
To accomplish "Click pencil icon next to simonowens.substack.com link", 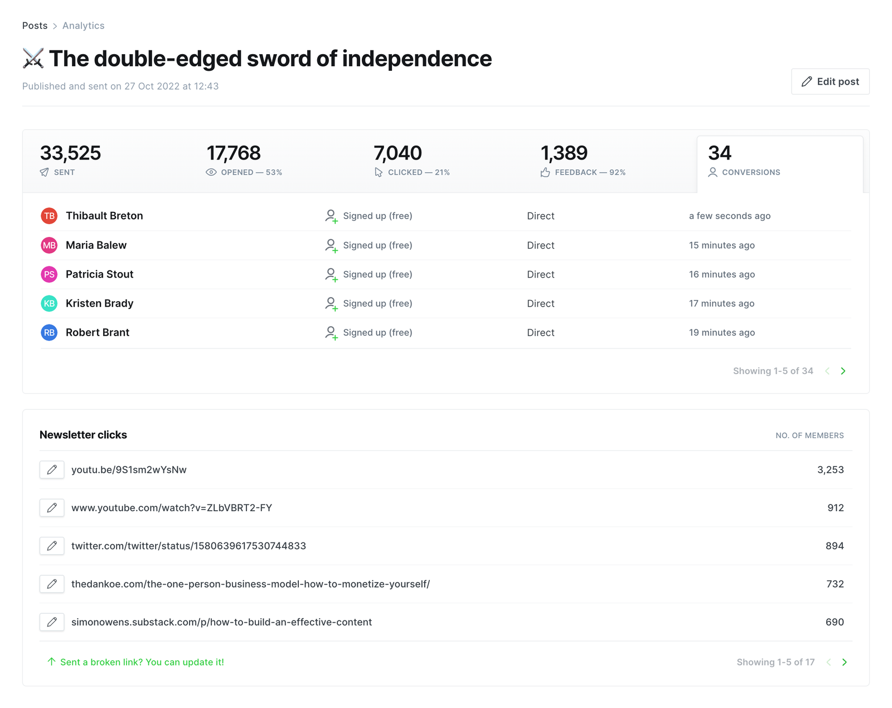I will click(x=51, y=622).
